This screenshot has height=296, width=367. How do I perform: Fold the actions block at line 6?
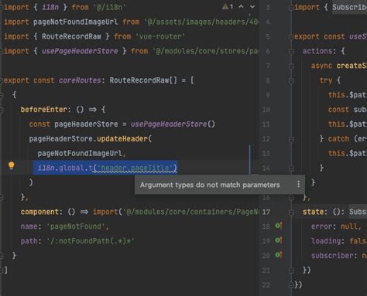291,51
